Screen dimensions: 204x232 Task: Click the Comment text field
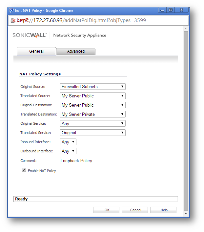click(90, 161)
